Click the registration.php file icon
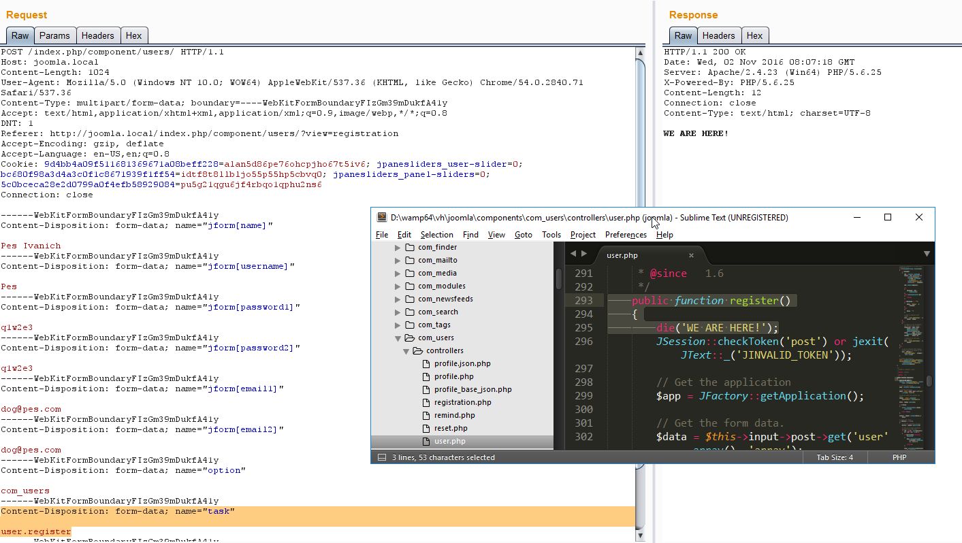 point(427,402)
